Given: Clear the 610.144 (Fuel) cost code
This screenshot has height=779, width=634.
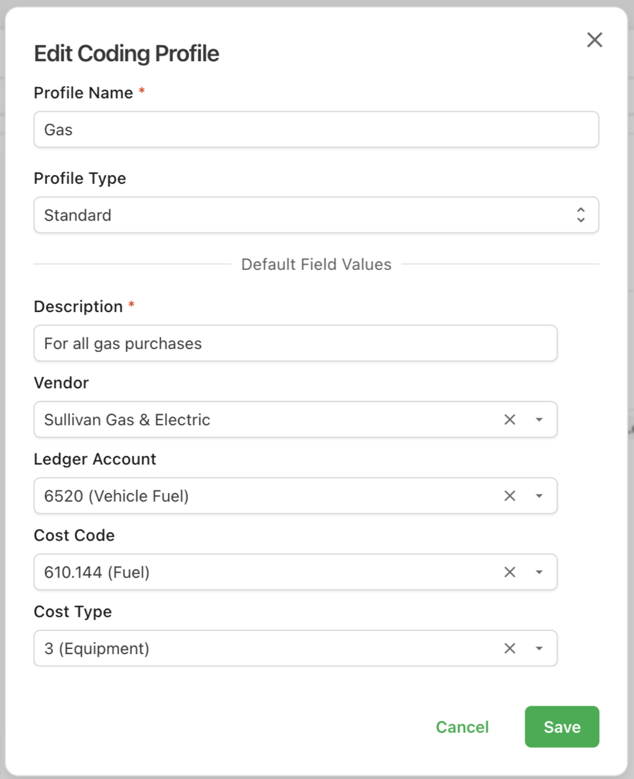Looking at the screenshot, I should pyautogui.click(x=509, y=572).
